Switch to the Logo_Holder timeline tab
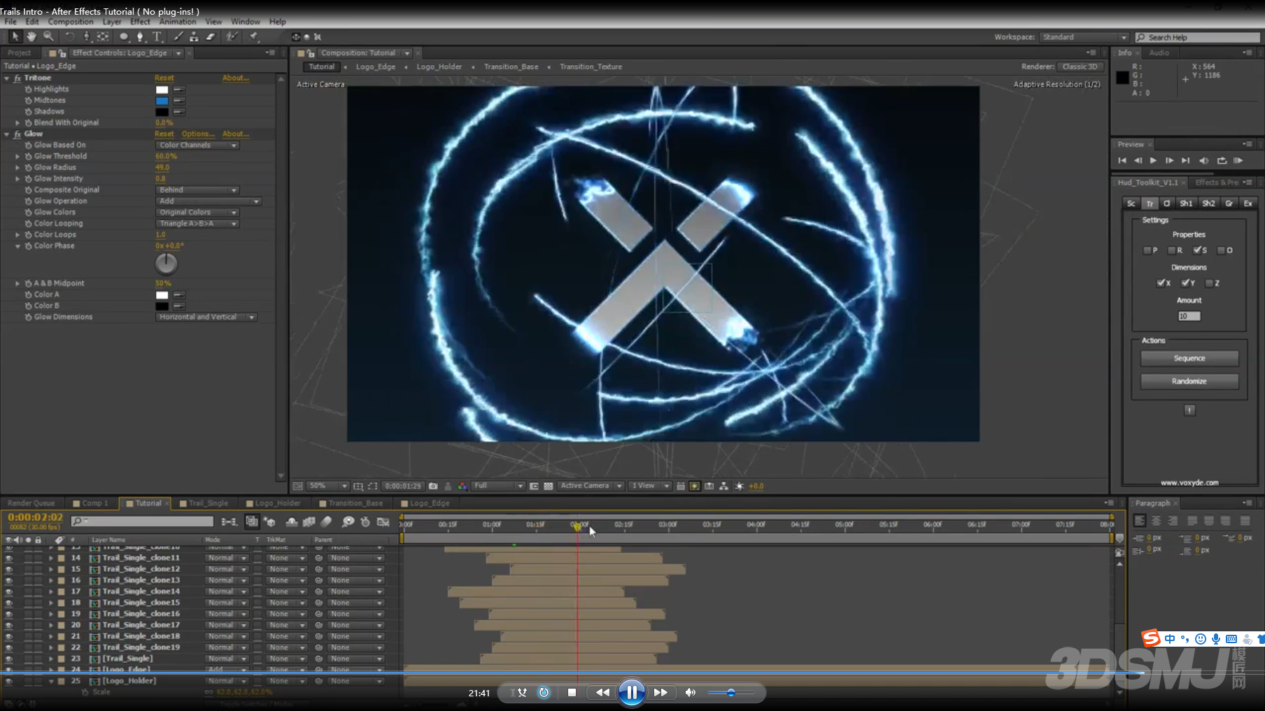This screenshot has width=1265, height=711. tap(277, 503)
